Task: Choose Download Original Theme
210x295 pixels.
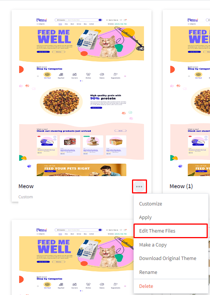Action: (168, 258)
